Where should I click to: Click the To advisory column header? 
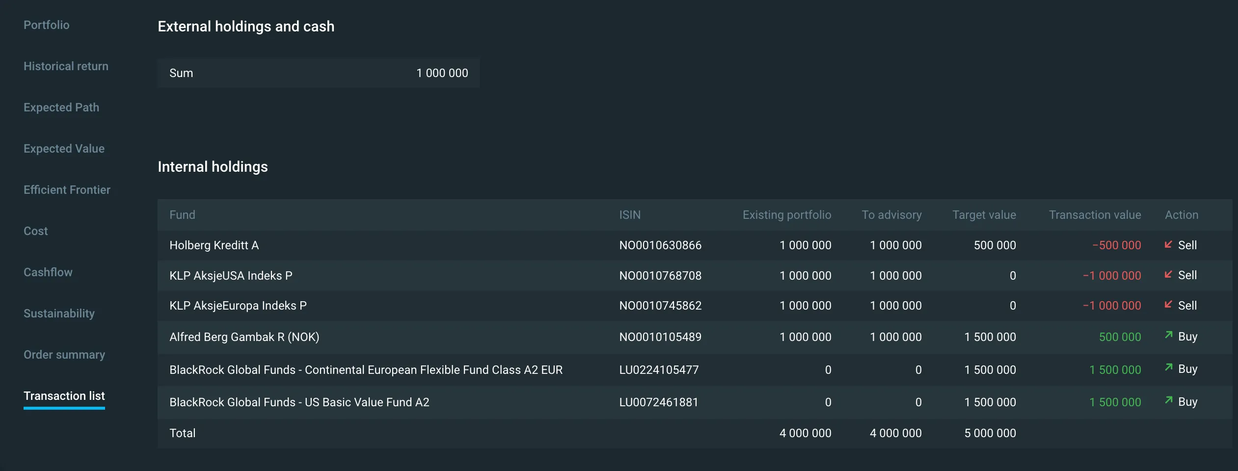[891, 215]
